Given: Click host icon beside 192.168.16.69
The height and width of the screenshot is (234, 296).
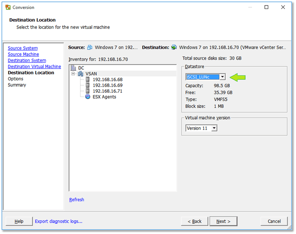Looking at the screenshot, I should (x=87, y=85).
